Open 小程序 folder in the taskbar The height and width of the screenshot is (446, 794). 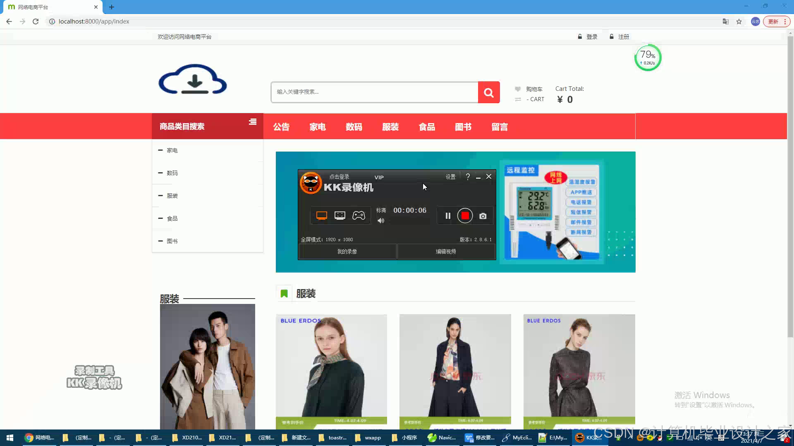pyautogui.click(x=404, y=438)
